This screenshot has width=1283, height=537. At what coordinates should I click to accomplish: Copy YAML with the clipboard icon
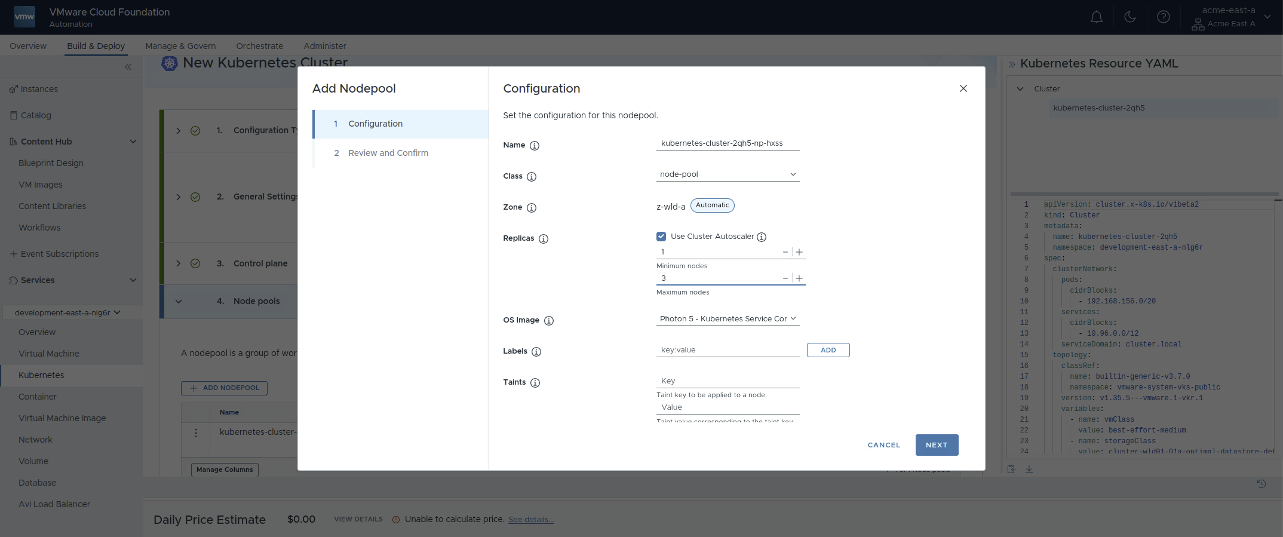(x=1011, y=469)
